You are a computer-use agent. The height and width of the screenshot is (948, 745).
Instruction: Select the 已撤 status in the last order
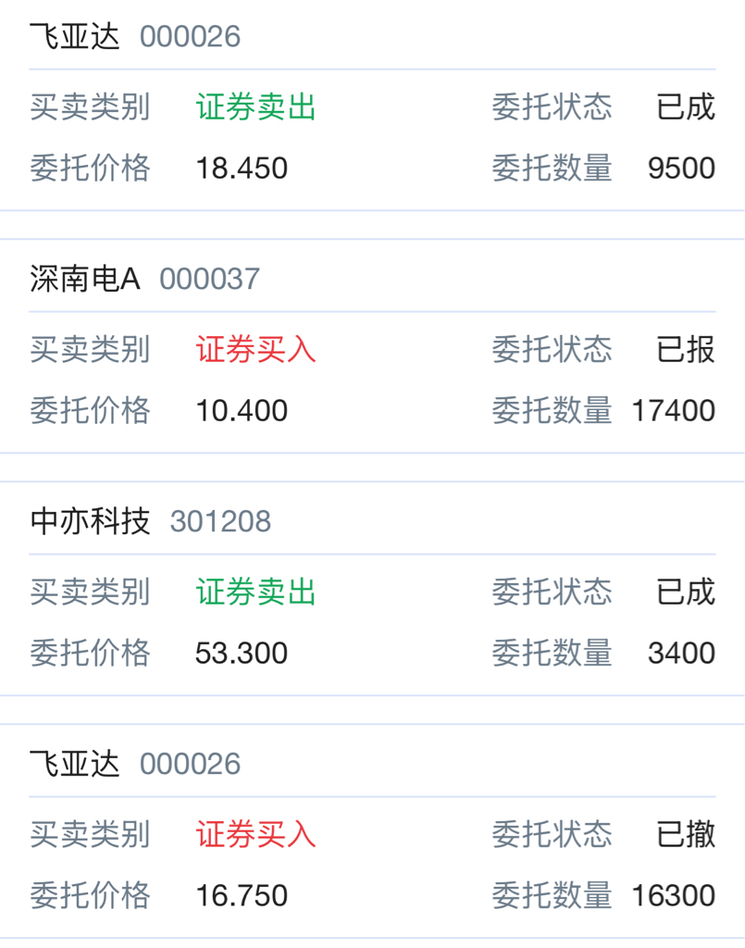686,834
